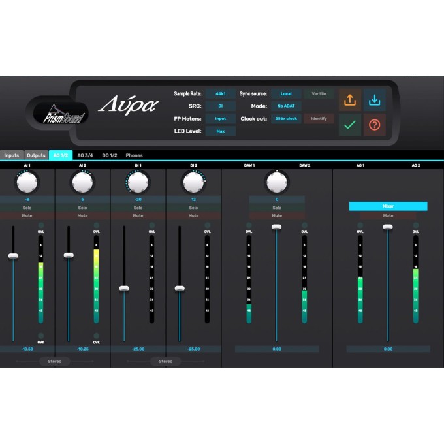The height and width of the screenshot is (444, 444).
Task: Click the green checkmark icon
Action: click(350, 125)
